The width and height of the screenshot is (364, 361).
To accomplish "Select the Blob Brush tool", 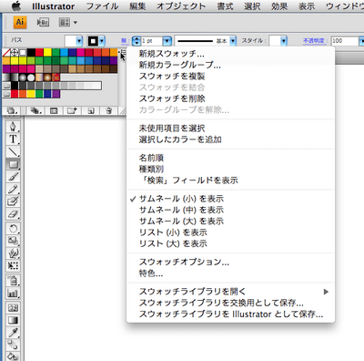I will click(13, 201).
